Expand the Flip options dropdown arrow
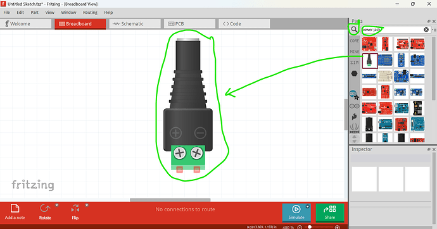The height and width of the screenshot is (229, 437). (x=87, y=206)
